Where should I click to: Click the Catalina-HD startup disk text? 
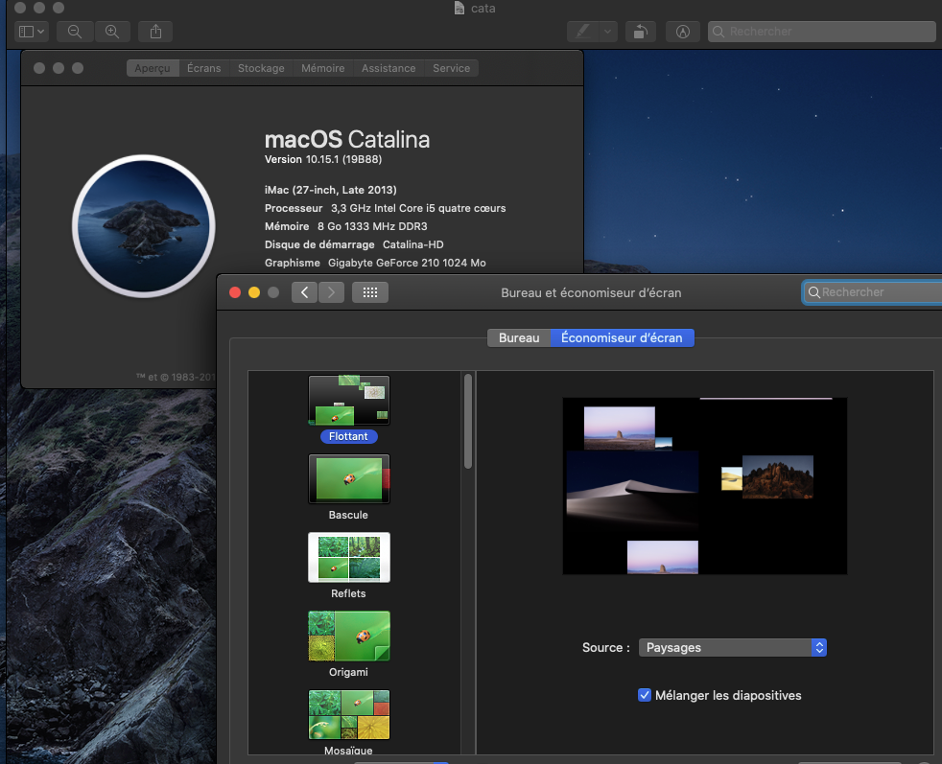coord(413,244)
